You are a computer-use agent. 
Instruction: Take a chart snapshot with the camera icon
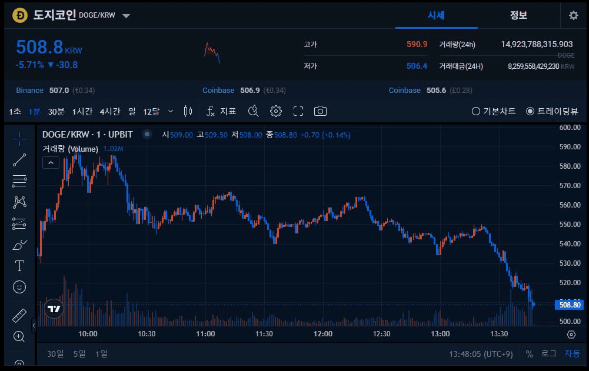pyautogui.click(x=321, y=111)
